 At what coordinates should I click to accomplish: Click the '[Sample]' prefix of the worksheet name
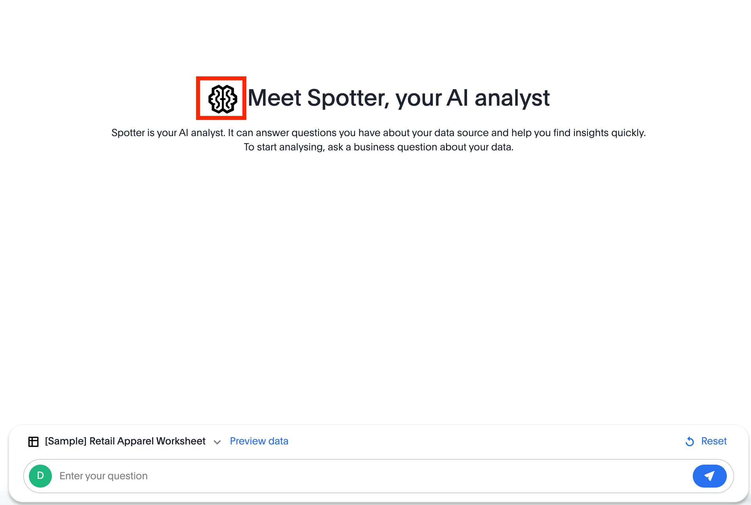click(x=66, y=441)
